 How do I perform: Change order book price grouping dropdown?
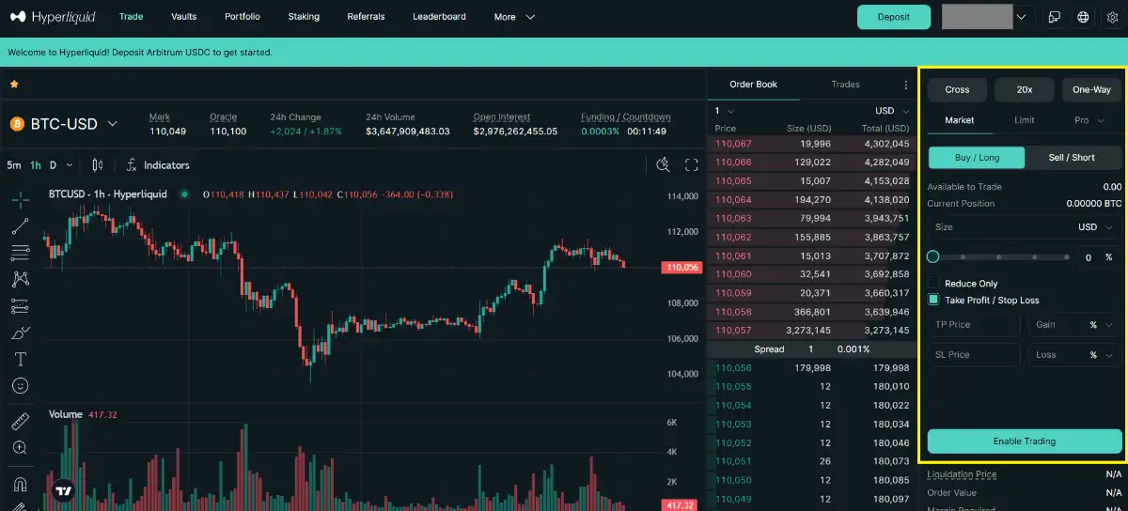click(724, 111)
